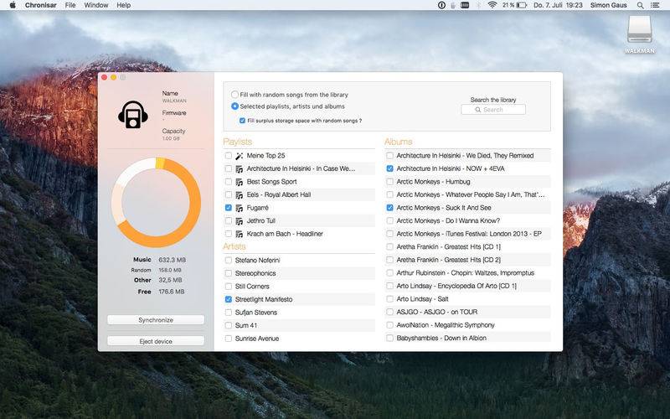Click Aretha Franklin - Greatest Hits [CD 2] row
This screenshot has width=670, height=419.
coord(467,260)
